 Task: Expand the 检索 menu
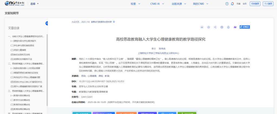136,4
